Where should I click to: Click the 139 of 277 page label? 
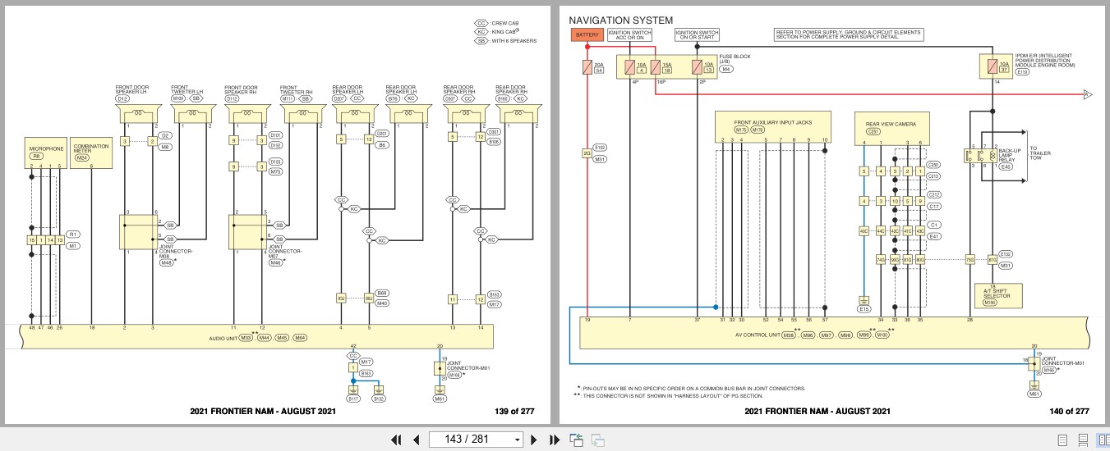515,411
